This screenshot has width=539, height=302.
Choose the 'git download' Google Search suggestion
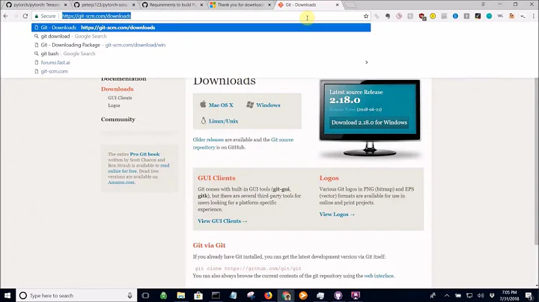[x=201, y=36]
